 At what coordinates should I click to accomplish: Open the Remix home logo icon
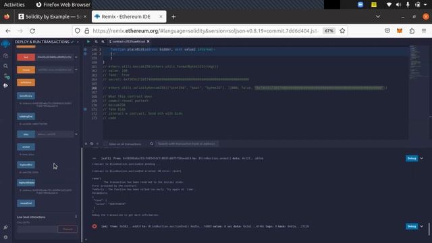tap(5, 44)
